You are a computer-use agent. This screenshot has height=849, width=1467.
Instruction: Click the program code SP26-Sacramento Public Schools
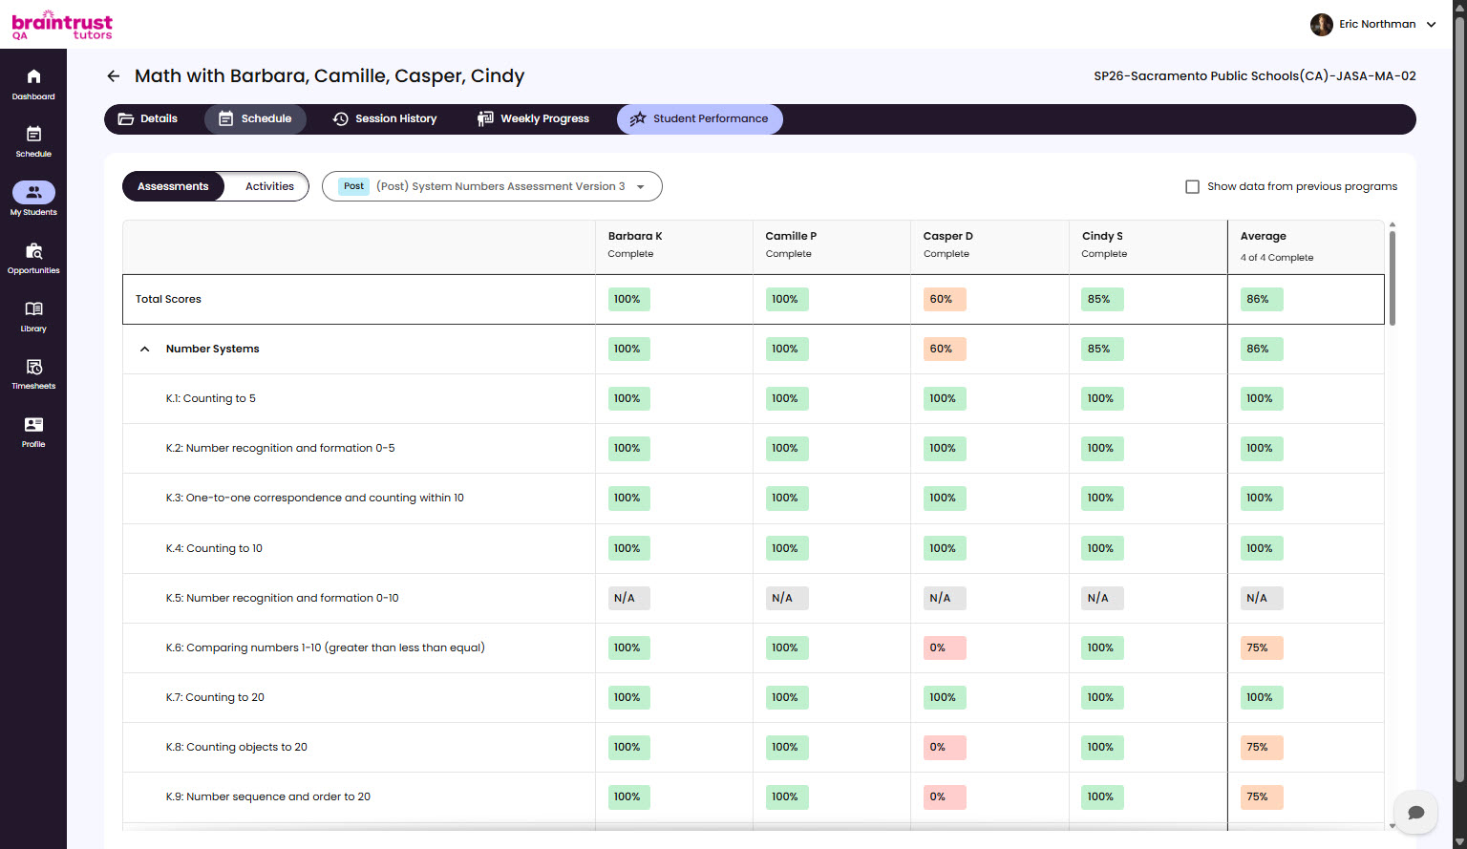pyautogui.click(x=1255, y=75)
